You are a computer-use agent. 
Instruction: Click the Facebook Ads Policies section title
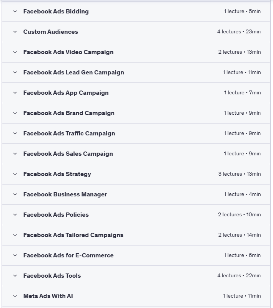pyautogui.click(x=56, y=215)
